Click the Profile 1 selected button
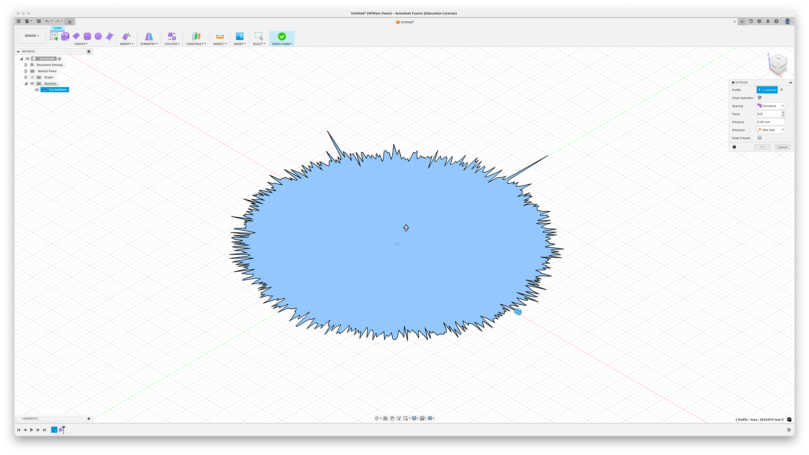Viewport: 809px width, 455px height. point(767,90)
